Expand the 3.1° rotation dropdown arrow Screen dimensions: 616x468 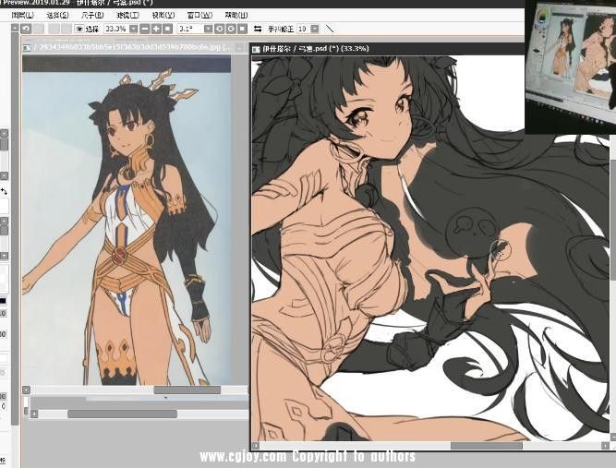[x=208, y=29]
